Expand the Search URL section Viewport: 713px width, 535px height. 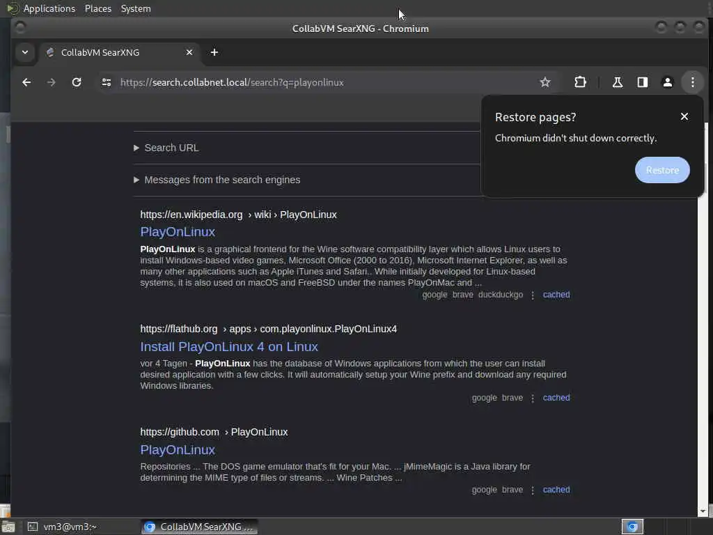tap(166, 148)
